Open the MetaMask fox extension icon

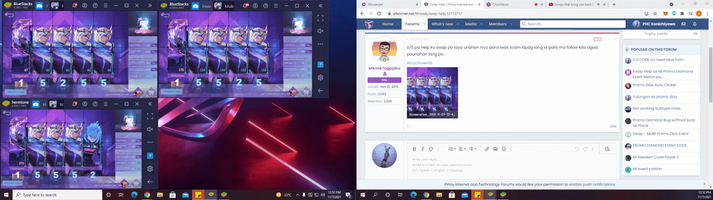tap(665, 14)
